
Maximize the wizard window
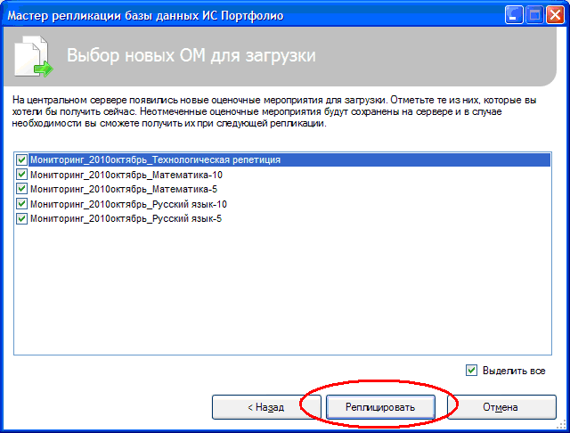534,15
